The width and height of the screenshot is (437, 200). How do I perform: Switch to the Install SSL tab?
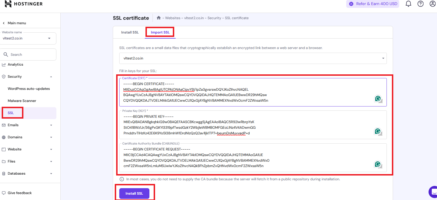pos(130,32)
